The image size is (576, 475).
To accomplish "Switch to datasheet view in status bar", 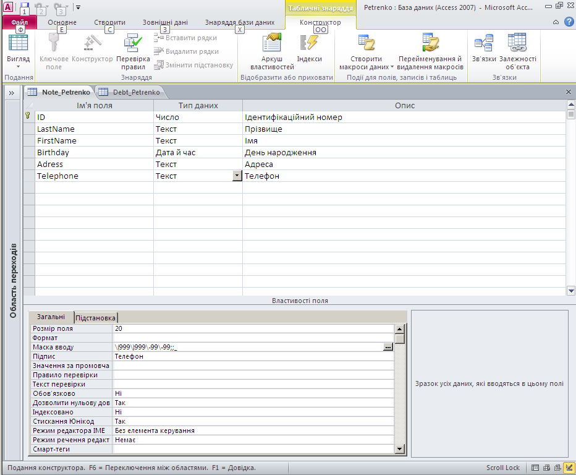I will pos(536,468).
